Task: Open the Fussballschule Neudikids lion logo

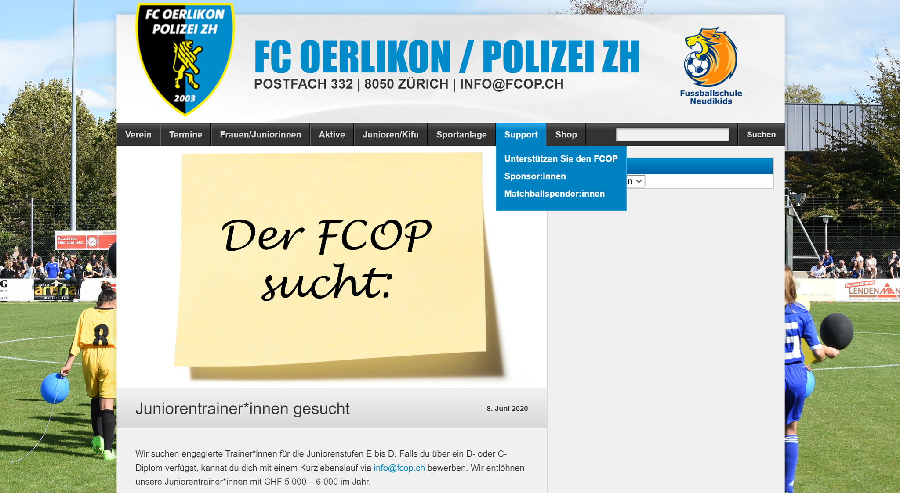Action: tap(711, 66)
